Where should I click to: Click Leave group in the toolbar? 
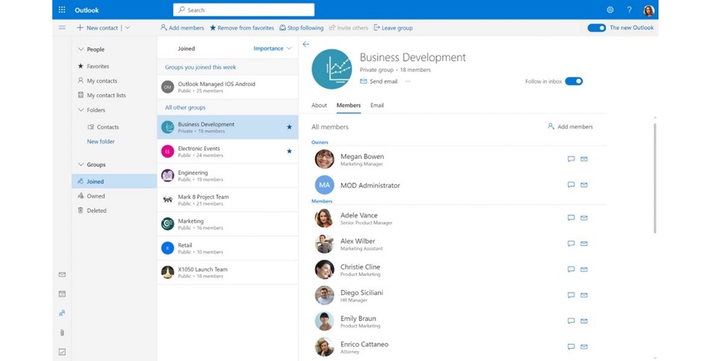(392, 28)
